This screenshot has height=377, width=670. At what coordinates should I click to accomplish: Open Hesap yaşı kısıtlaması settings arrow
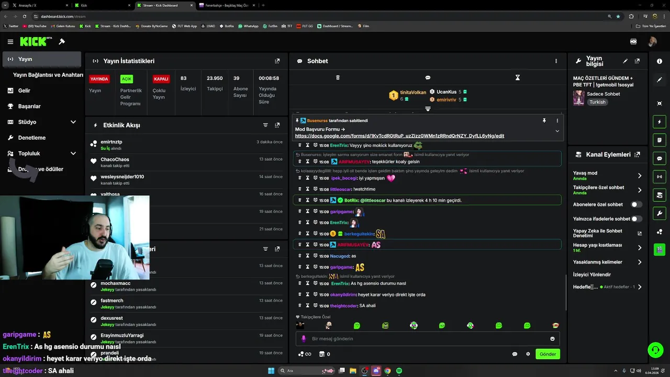pyautogui.click(x=640, y=248)
